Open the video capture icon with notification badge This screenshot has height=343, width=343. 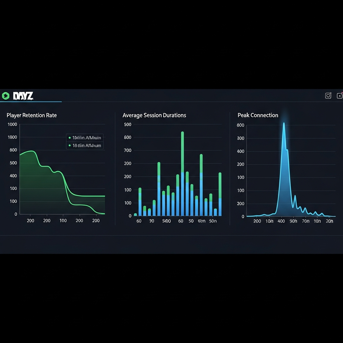click(x=339, y=96)
